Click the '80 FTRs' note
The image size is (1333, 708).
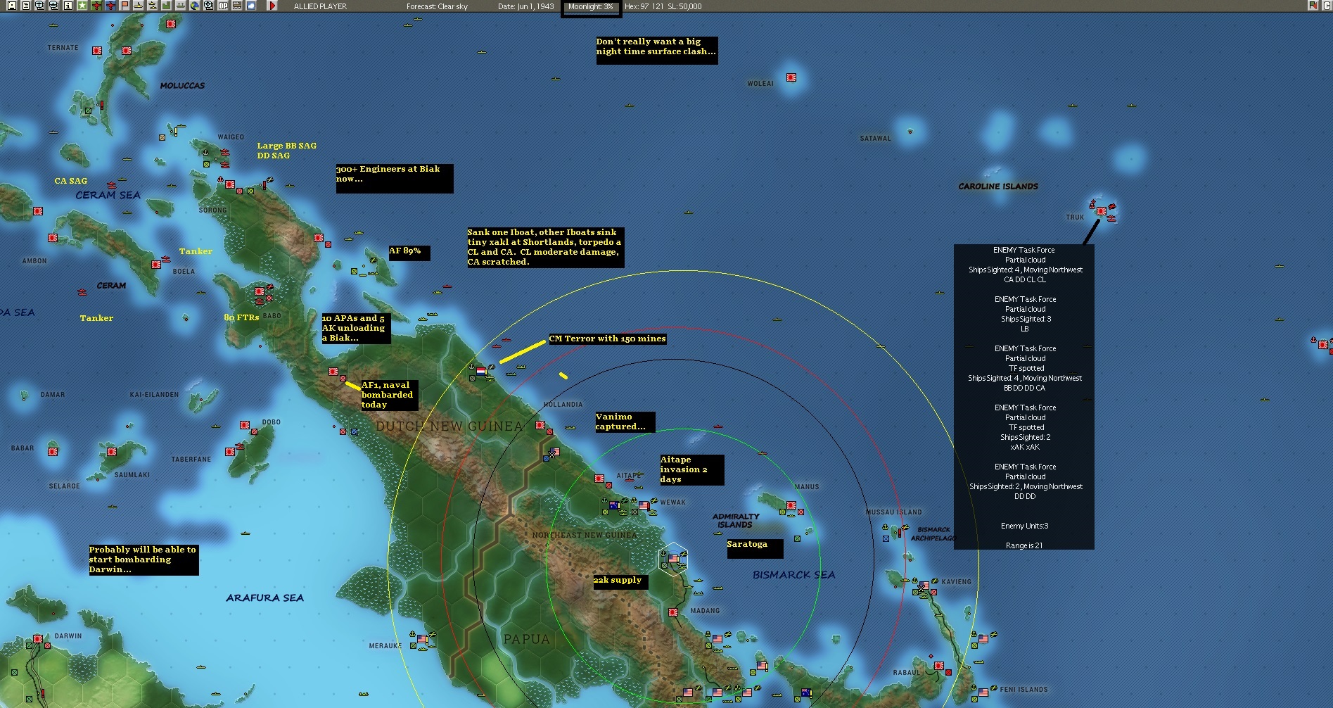click(x=241, y=317)
